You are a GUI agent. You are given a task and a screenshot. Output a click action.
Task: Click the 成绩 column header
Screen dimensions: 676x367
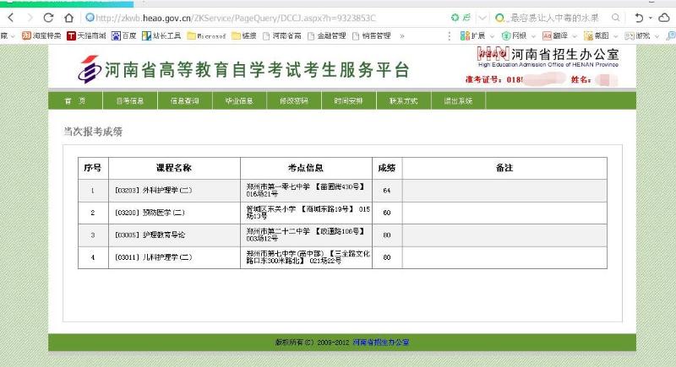387,168
